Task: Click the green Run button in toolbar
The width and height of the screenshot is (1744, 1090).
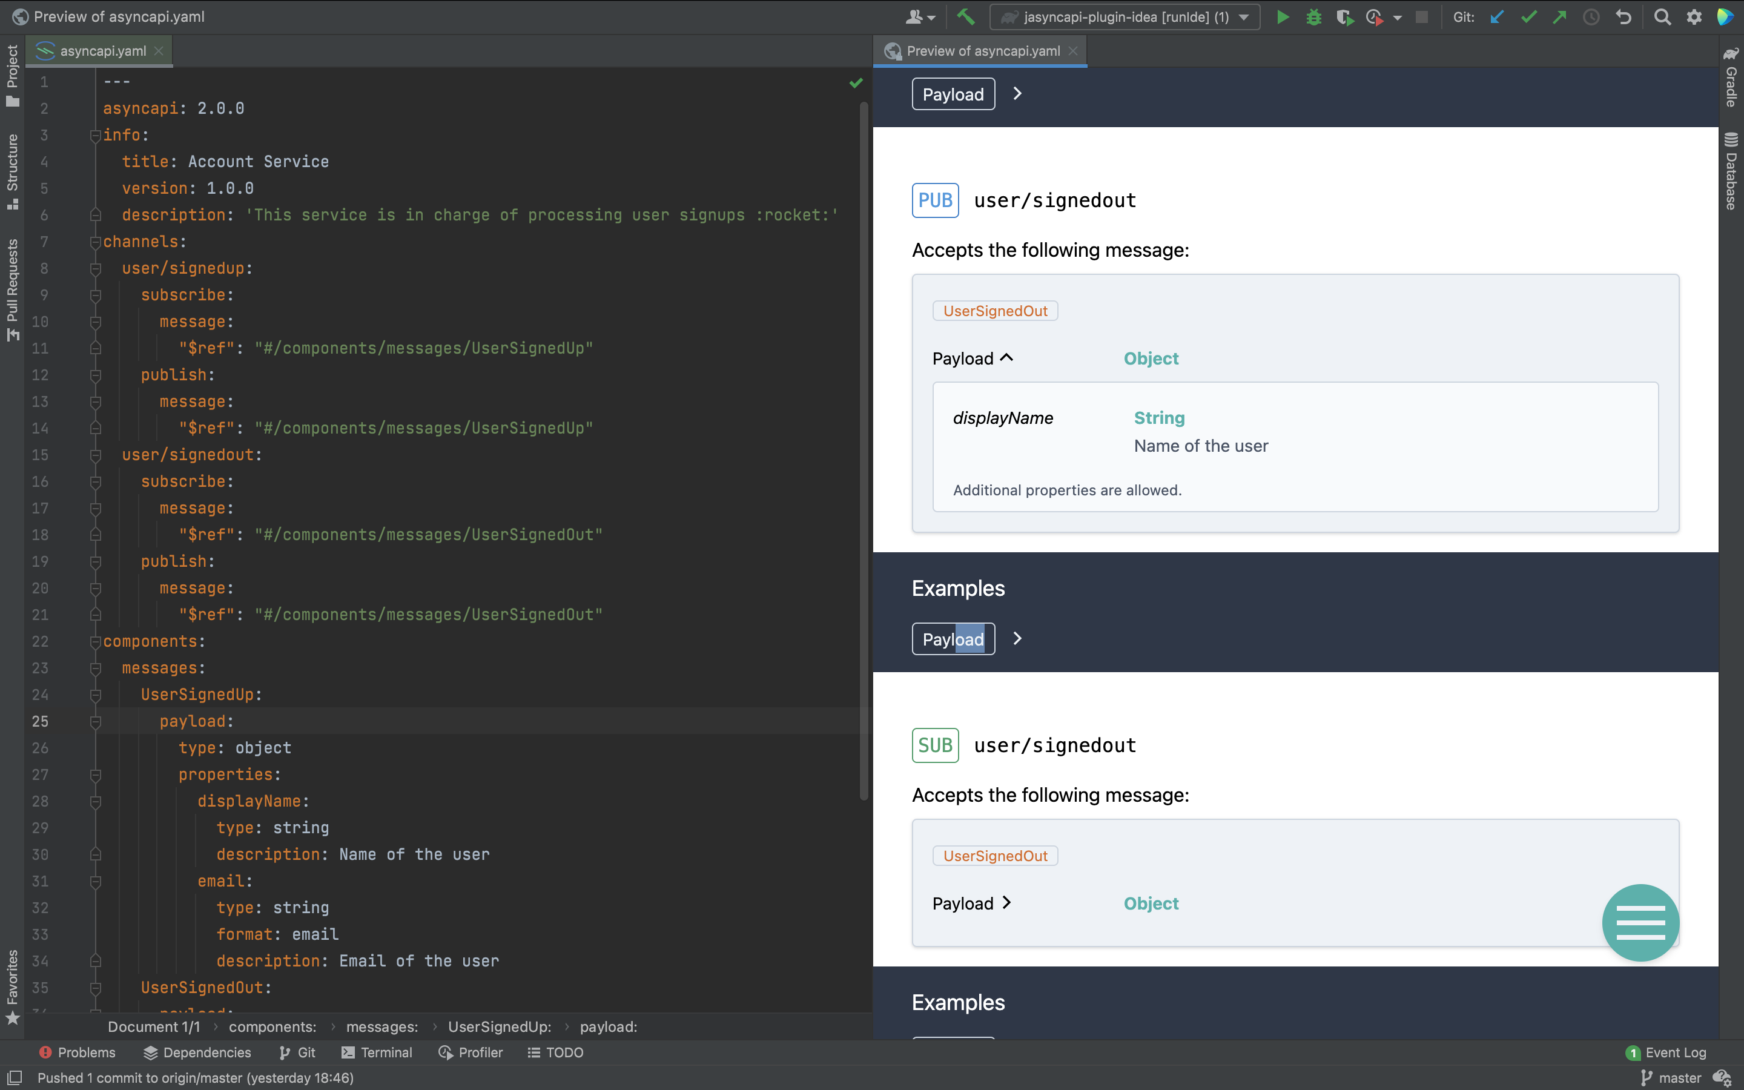Action: 1283,16
